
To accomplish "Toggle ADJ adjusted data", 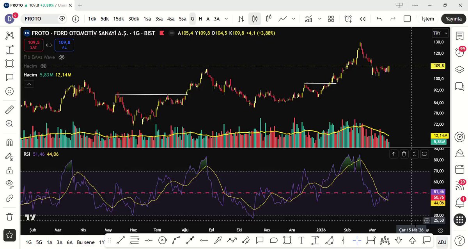I will [442, 242].
